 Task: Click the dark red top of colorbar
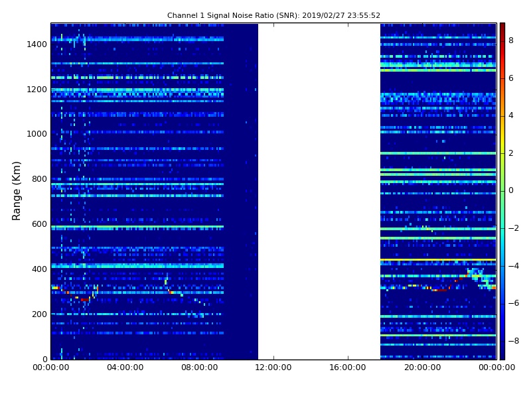click(x=502, y=29)
